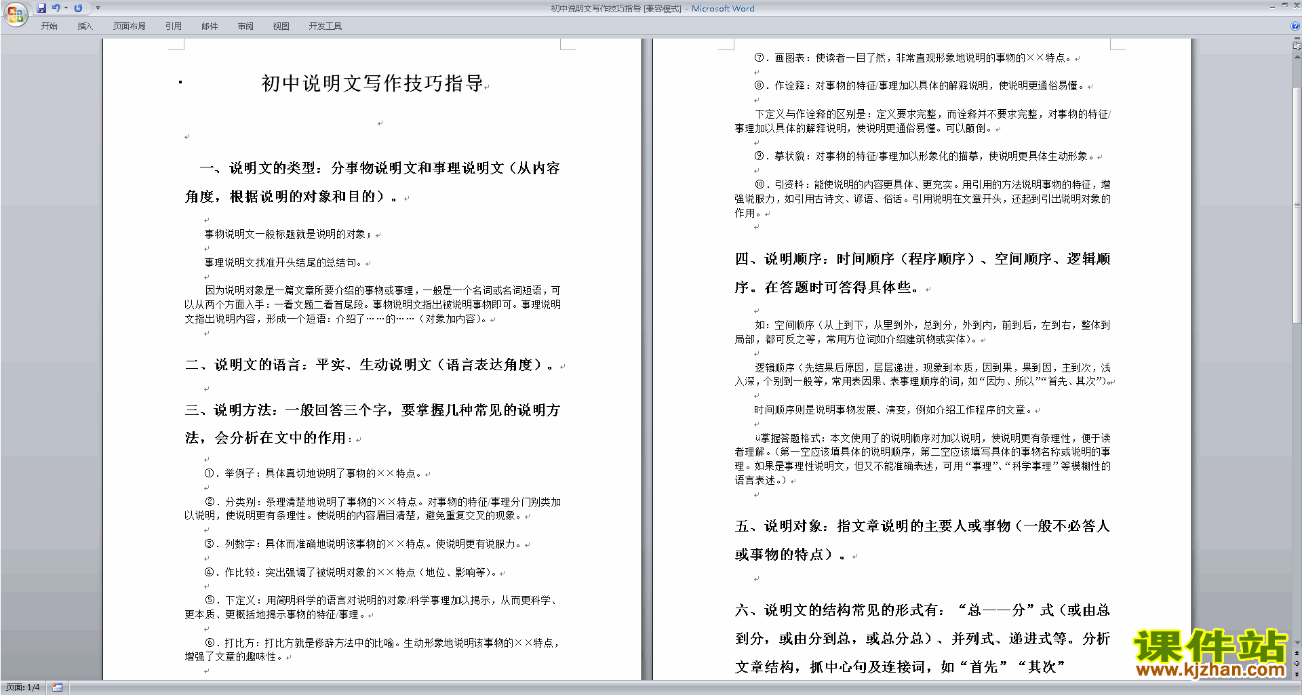Screen dimensions: 1302x695
Task: Switch to the 引用 tab
Action: click(x=174, y=26)
